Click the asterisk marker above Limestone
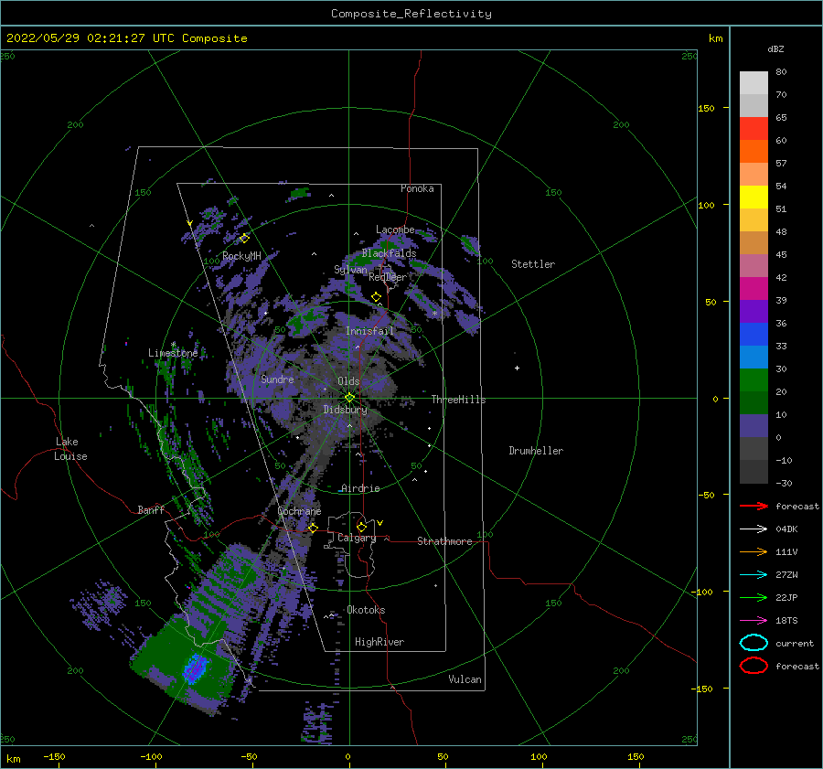This screenshot has height=769, width=823. coord(173,345)
